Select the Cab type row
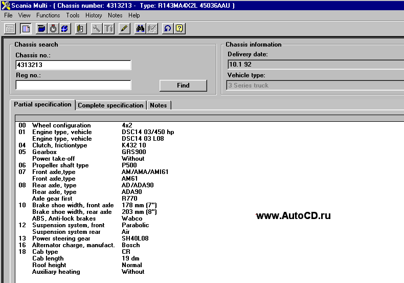The width and height of the screenshot is (404, 283). tap(210, 252)
